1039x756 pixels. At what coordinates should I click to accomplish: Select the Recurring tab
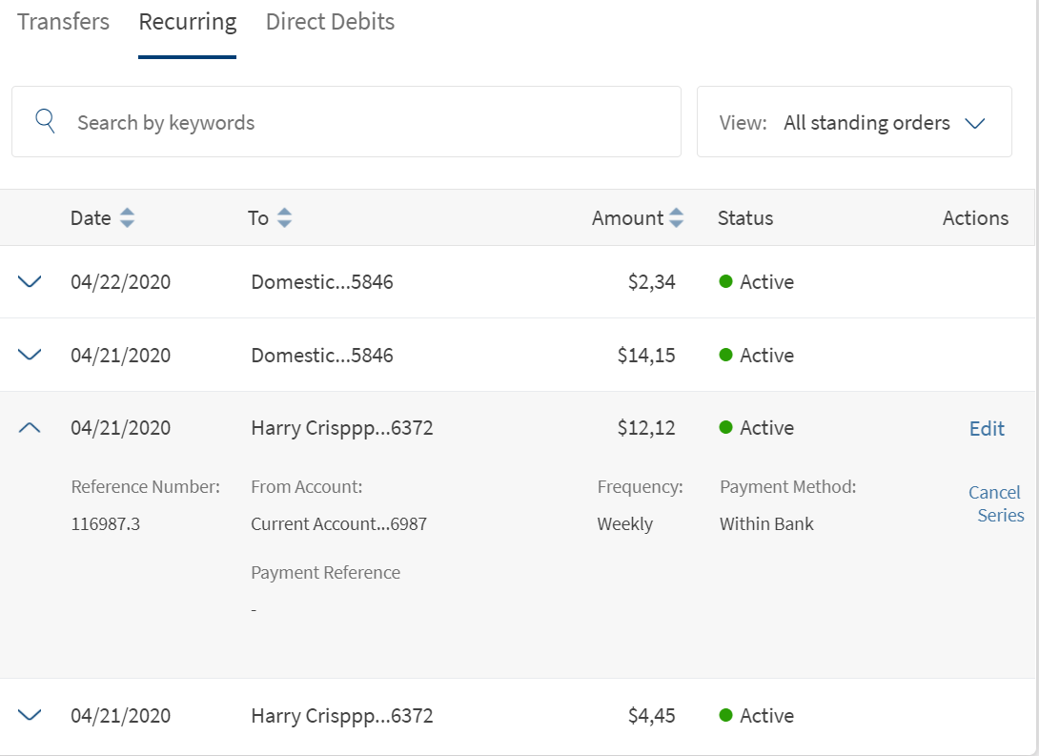tap(188, 22)
